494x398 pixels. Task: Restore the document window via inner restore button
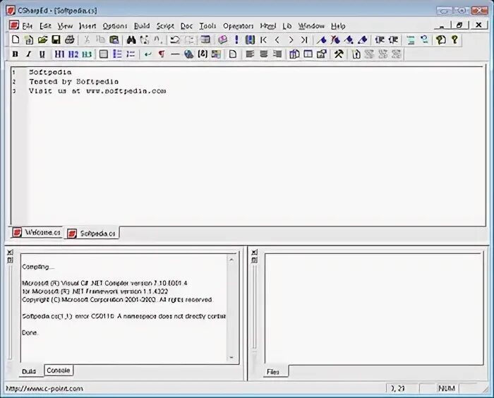click(x=459, y=25)
